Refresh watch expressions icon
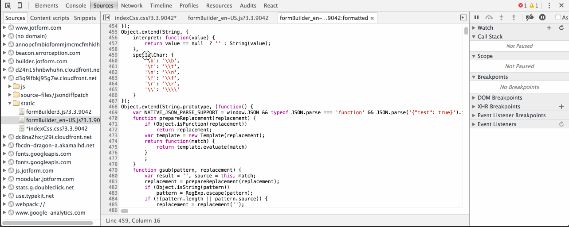 point(561,28)
